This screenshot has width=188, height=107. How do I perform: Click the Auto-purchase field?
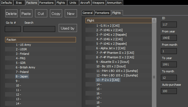point(169,91)
